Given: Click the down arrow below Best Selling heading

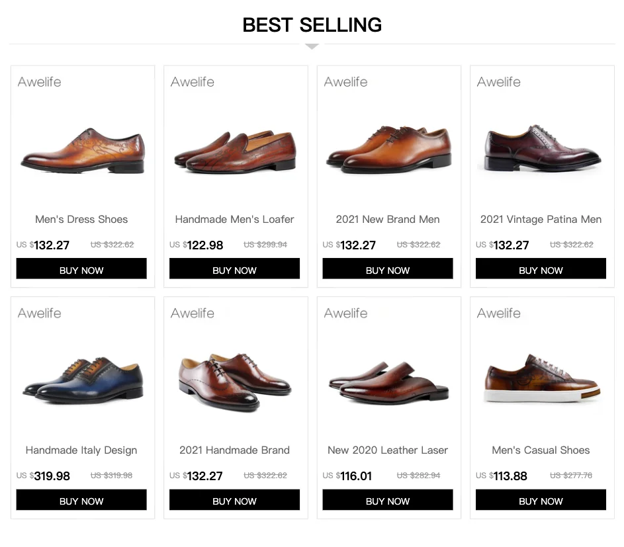Looking at the screenshot, I should [312, 46].
